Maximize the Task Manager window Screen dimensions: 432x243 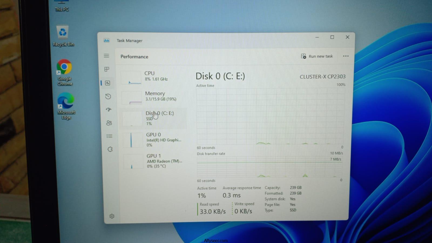click(x=332, y=37)
